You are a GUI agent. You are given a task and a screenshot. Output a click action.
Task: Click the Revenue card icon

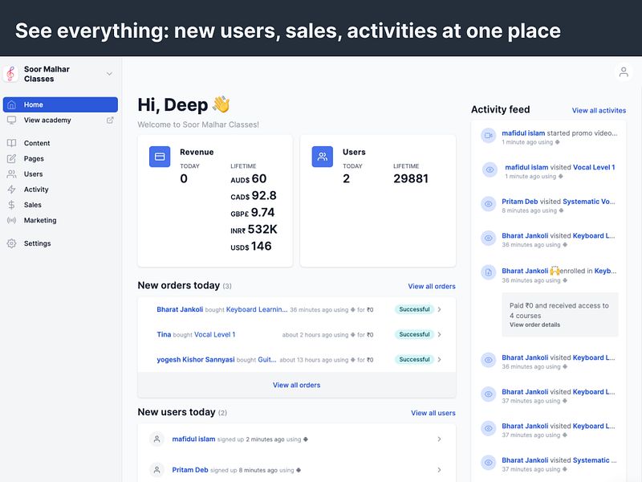[x=160, y=157]
